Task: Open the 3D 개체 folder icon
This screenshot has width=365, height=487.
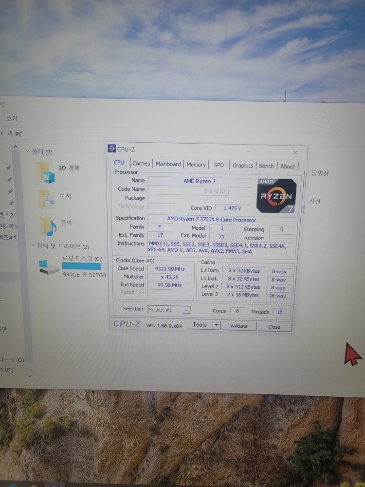Action: point(46,173)
